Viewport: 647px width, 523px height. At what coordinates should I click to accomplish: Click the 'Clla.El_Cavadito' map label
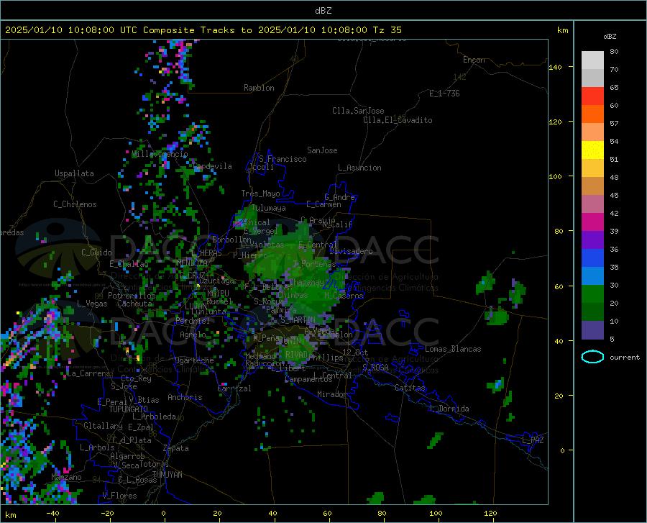(398, 120)
